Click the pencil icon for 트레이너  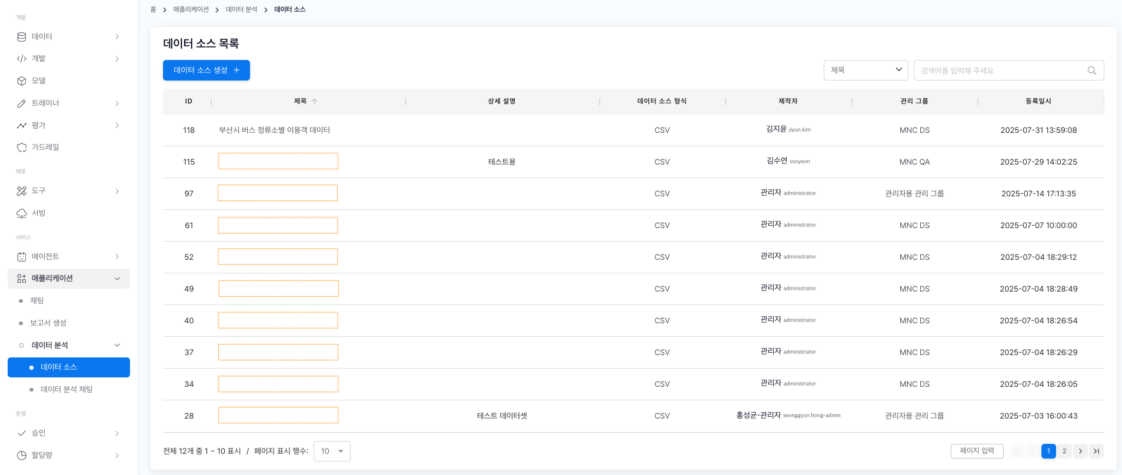[x=22, y=103]
